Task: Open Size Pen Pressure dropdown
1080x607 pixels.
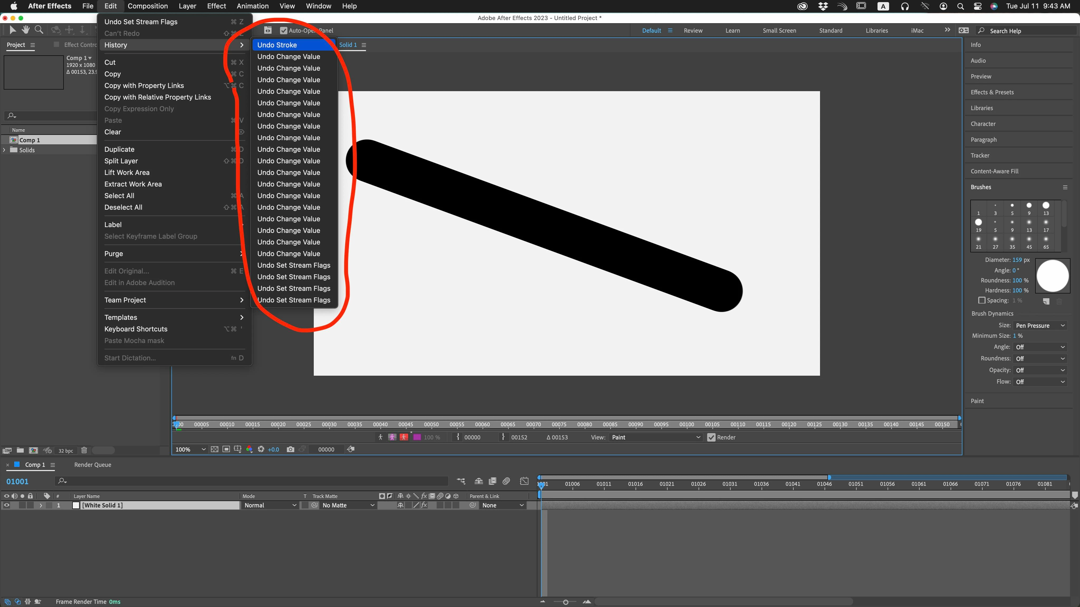Action: 1040,325
